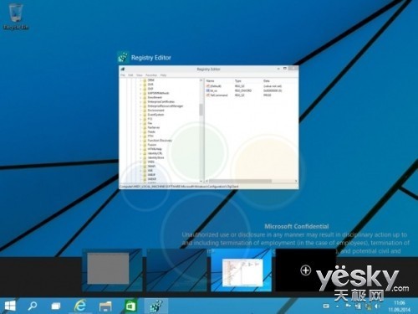Image resolution: width=418 pixels, height=314 pixels.
Task: Expand the EventSystem key arrow
Action: (x=140, y=115)
